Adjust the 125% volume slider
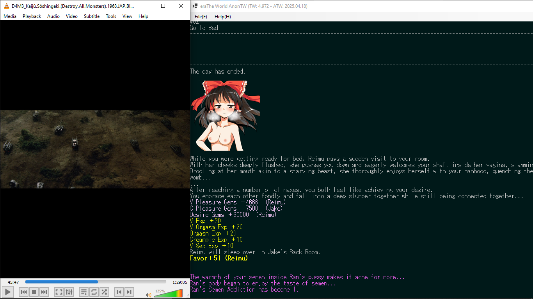This screenshot has height=299, width=533. coord(168,294)
